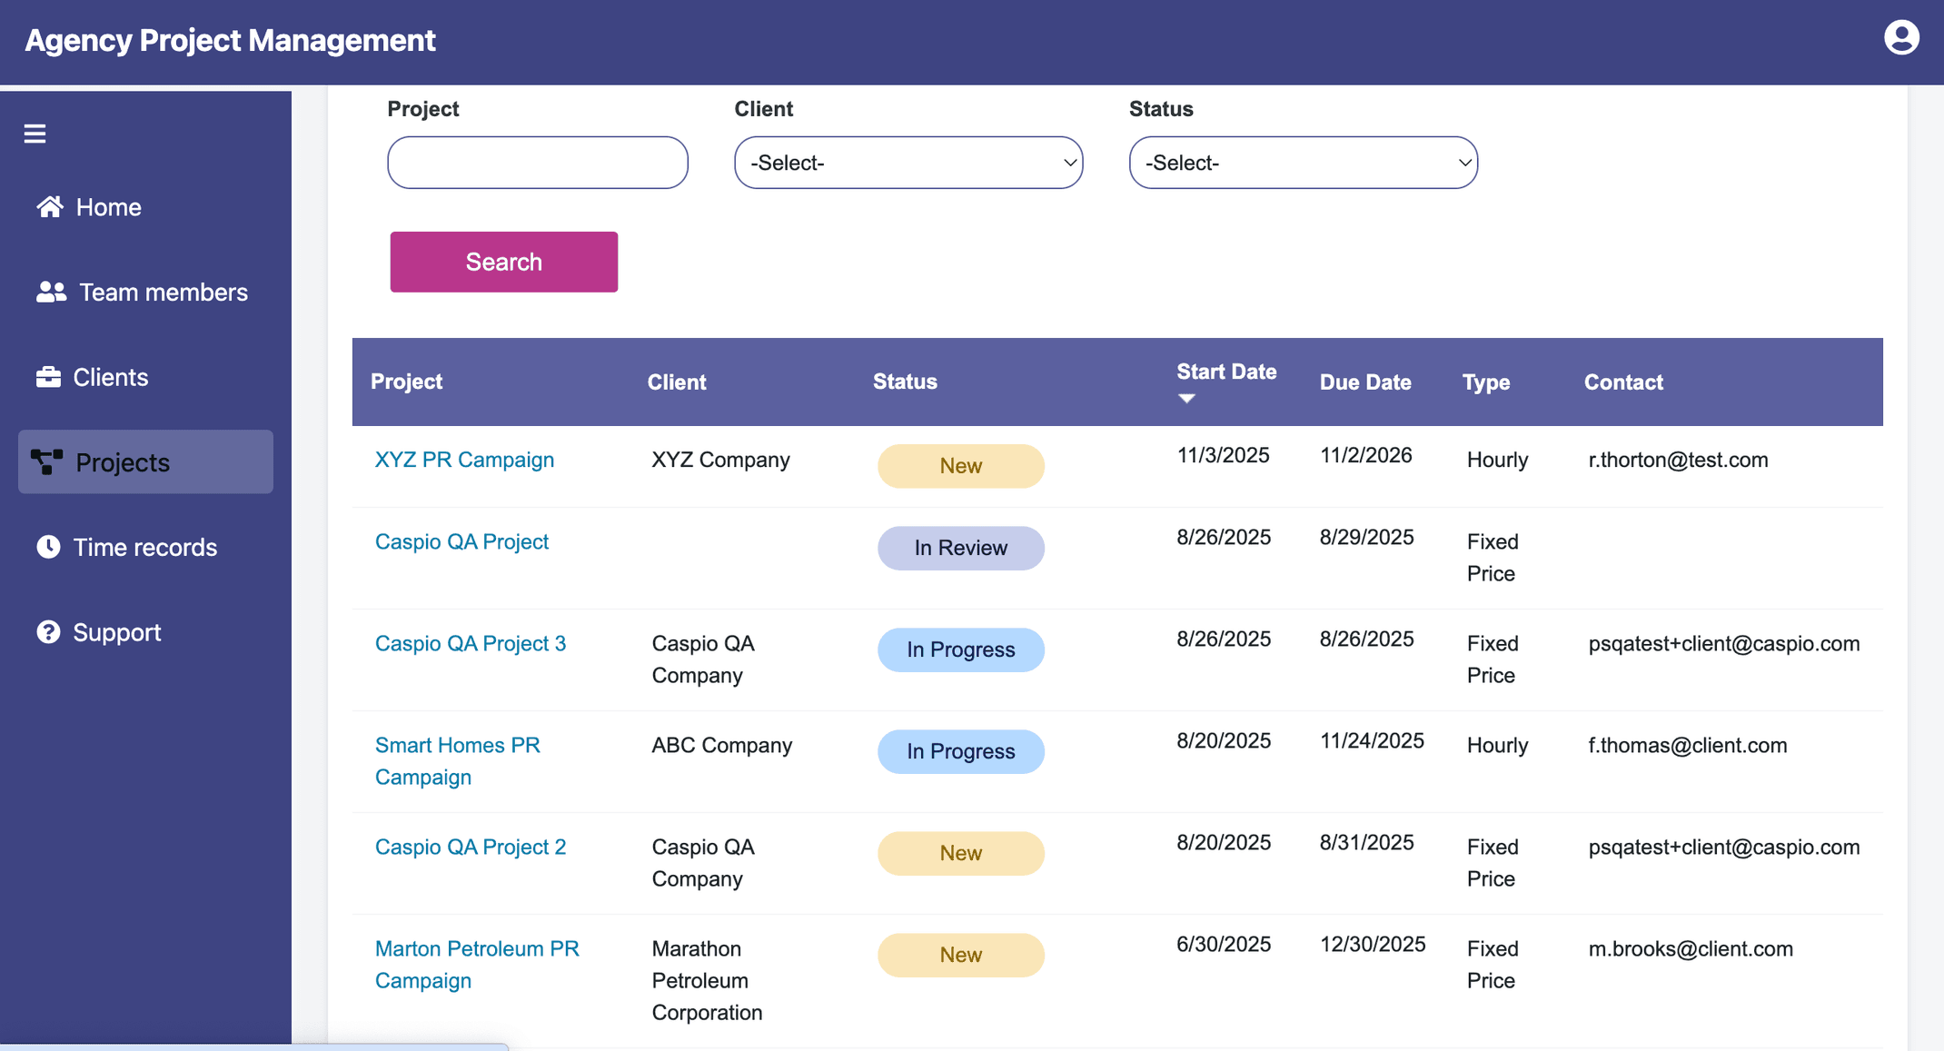Click the Search button
This screenshot has width=1944, height=1051.
tap(503, 262)
